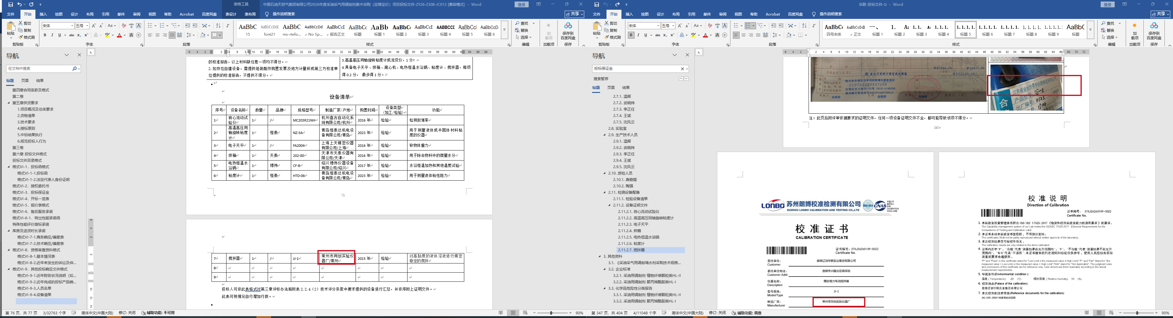Switch right navigation pane to 结果 tab

click(x=626, y=88)
